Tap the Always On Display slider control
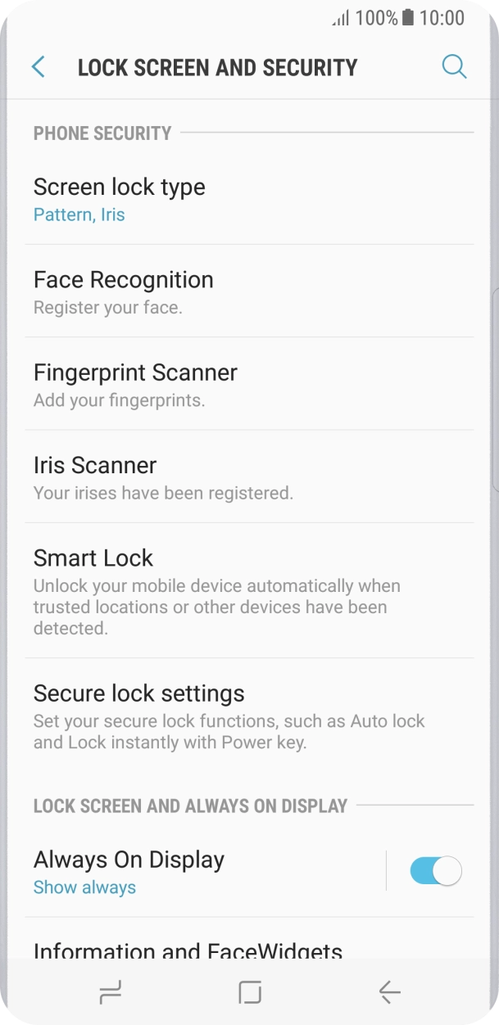The width and height of the screenshot is (499, 1025). point(435,871)
